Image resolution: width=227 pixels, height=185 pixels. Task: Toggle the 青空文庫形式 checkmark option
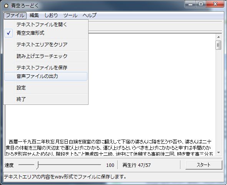click(46, 33)
